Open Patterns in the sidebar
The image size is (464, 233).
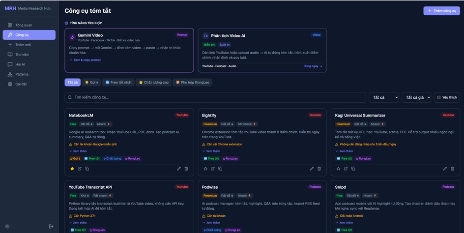tap(29, 74)
